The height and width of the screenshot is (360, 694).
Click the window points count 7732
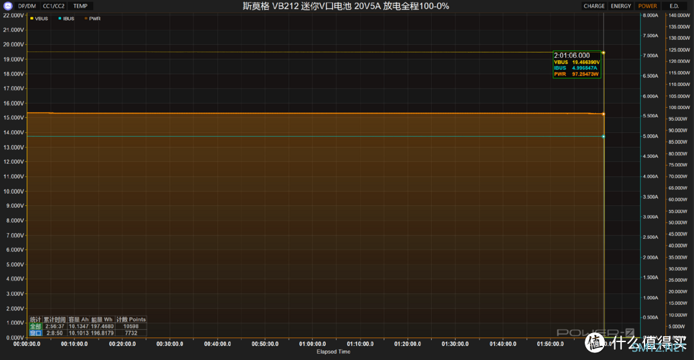click(131, 333)
